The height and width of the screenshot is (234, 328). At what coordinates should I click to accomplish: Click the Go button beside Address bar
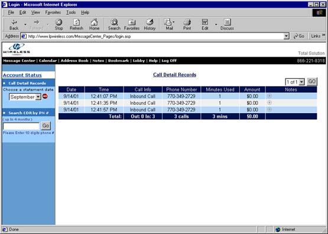point(299,36)
